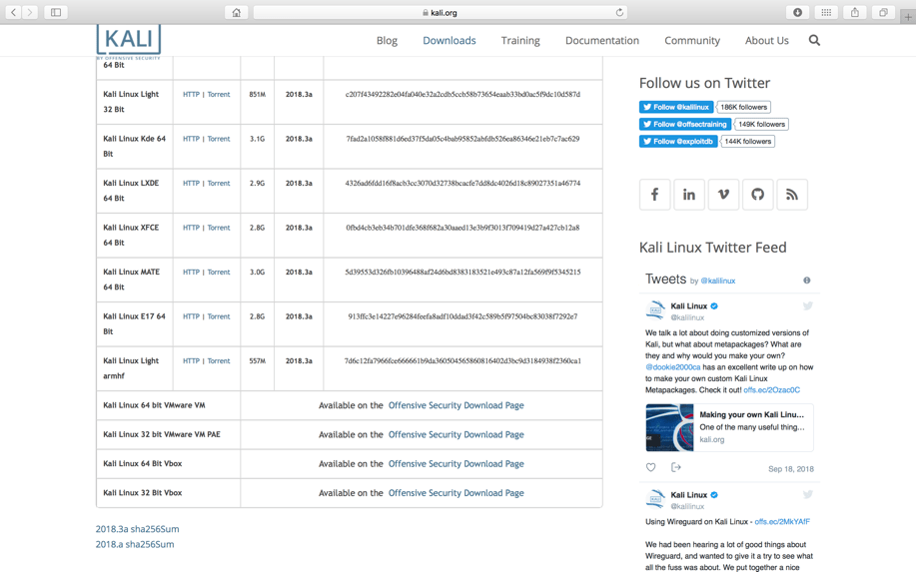916x572 pixels.
Task: Download Kali Linux XFCE 64 Bit torrent
Action: tap(219, 228)
